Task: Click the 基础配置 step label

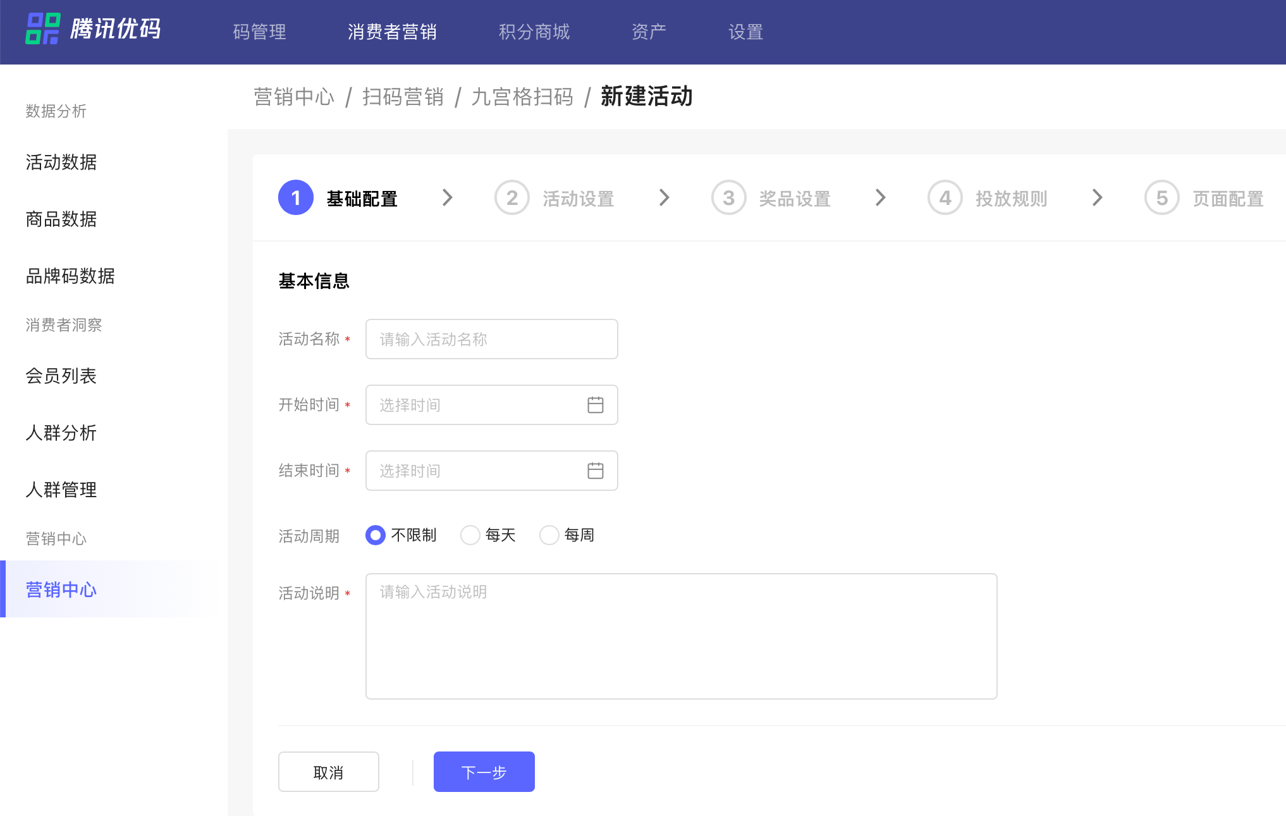Action: [x=362, y=199]
